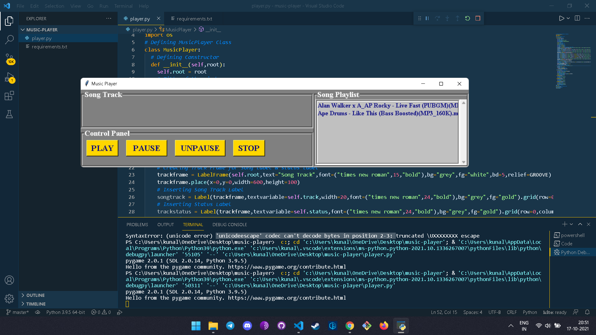The height and width of the screenshot is (335, 596).
Task: Click the code minimap
Action: (573, 61)
